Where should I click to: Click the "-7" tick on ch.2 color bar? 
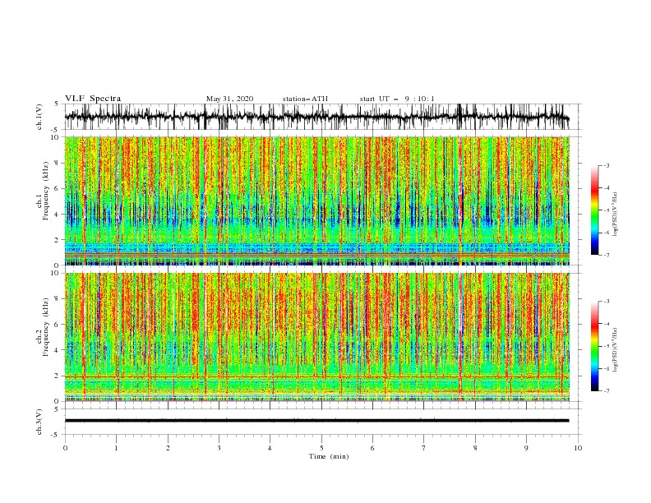pyautogui.click(x=607, y=391)
